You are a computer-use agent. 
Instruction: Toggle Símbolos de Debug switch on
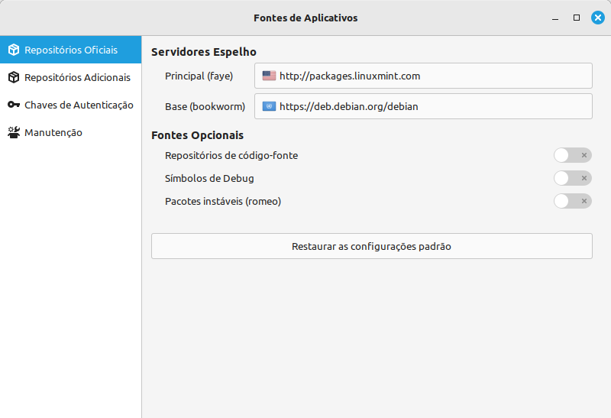tap(572, 178)
